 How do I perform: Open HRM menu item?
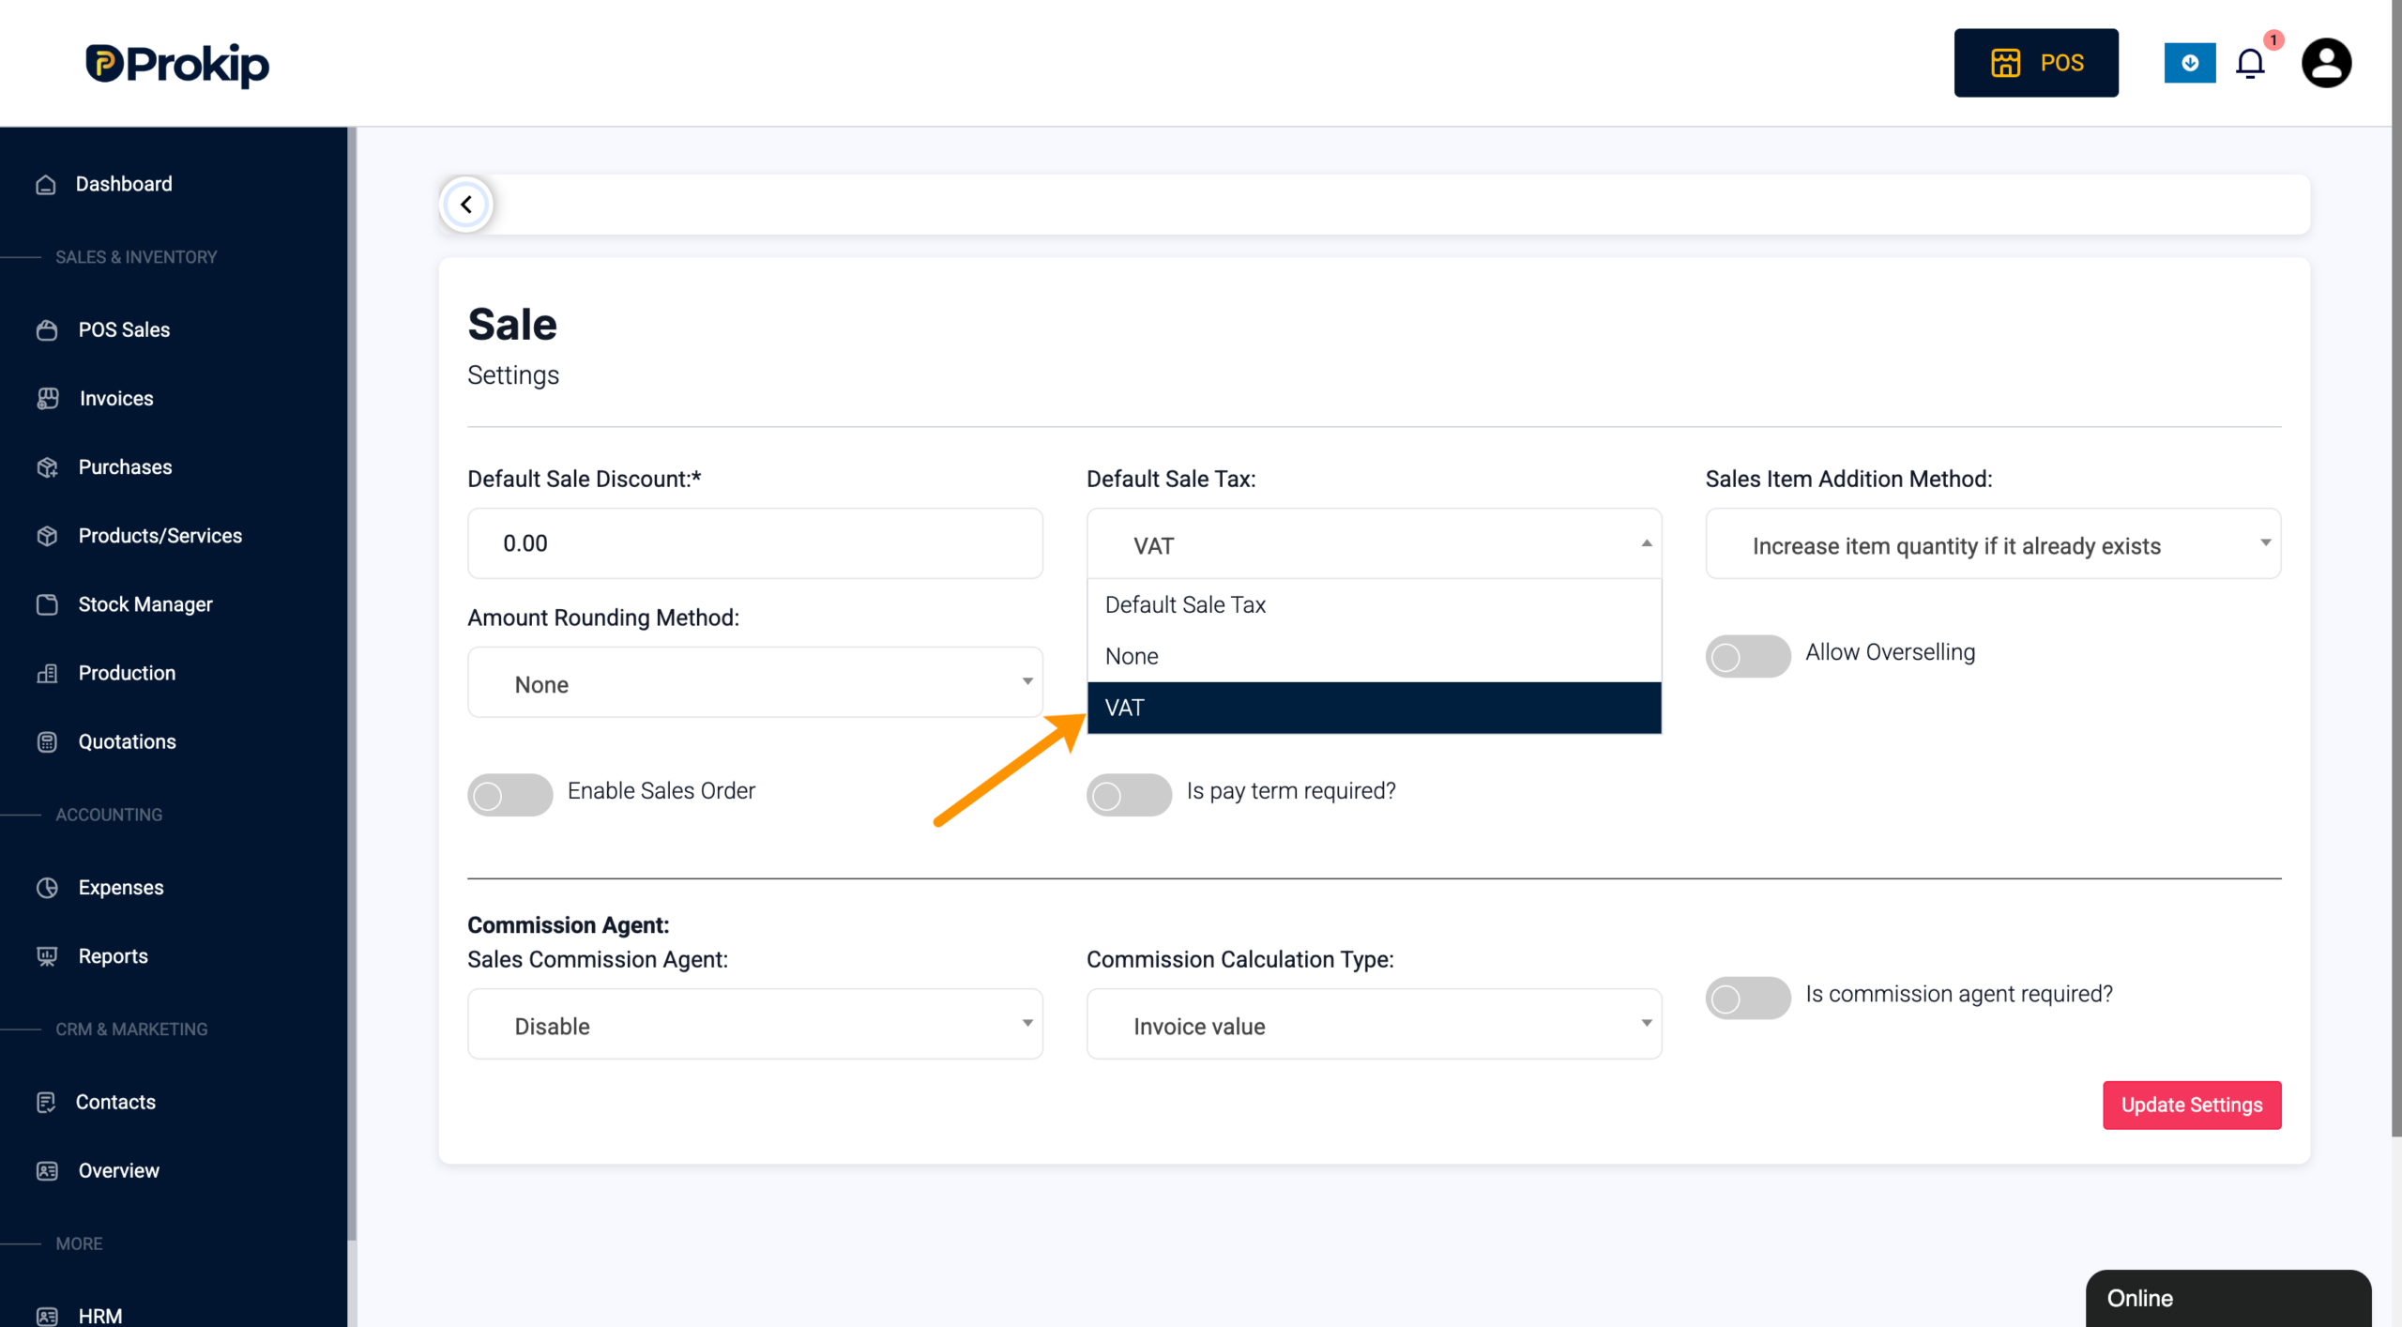[x=100, y=1316]
